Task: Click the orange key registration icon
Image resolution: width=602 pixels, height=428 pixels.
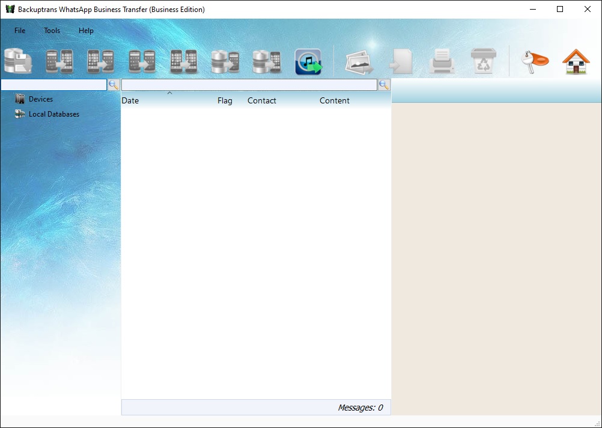Action: [535, 61]
